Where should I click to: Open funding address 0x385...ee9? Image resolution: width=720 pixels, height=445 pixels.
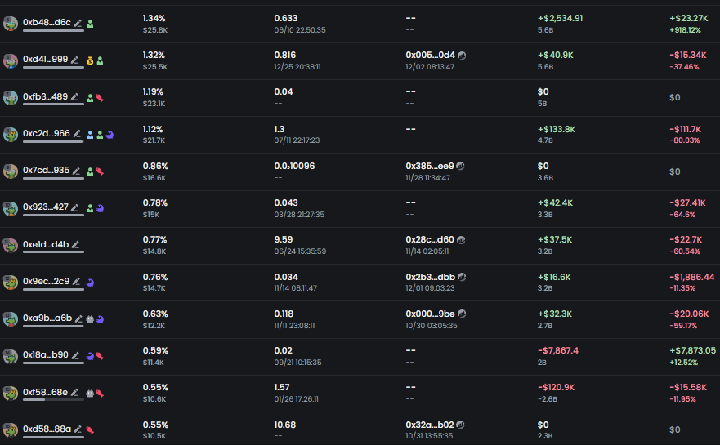pos(429,166)
